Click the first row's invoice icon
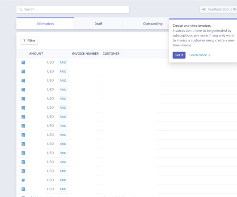 (23, 62)
